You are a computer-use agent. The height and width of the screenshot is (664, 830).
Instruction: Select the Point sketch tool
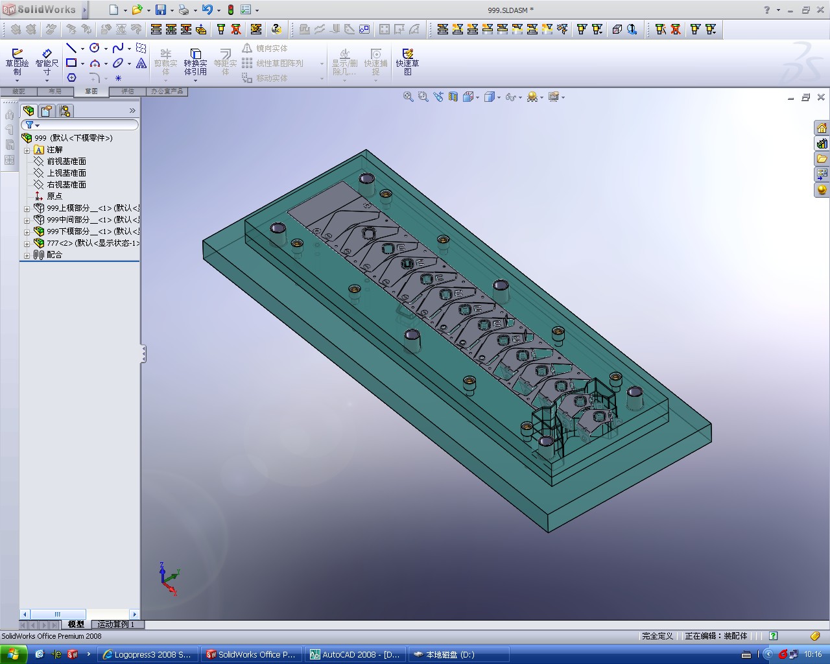click(118, 78)
